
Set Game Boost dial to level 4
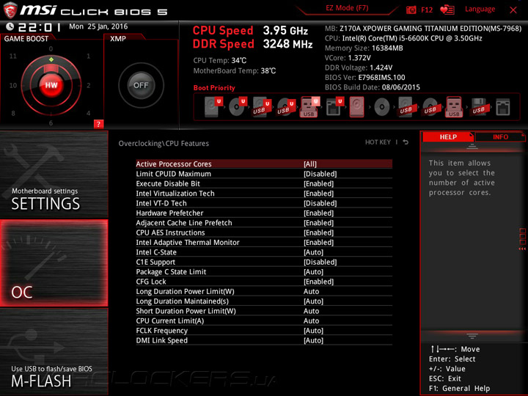point(88,113)
